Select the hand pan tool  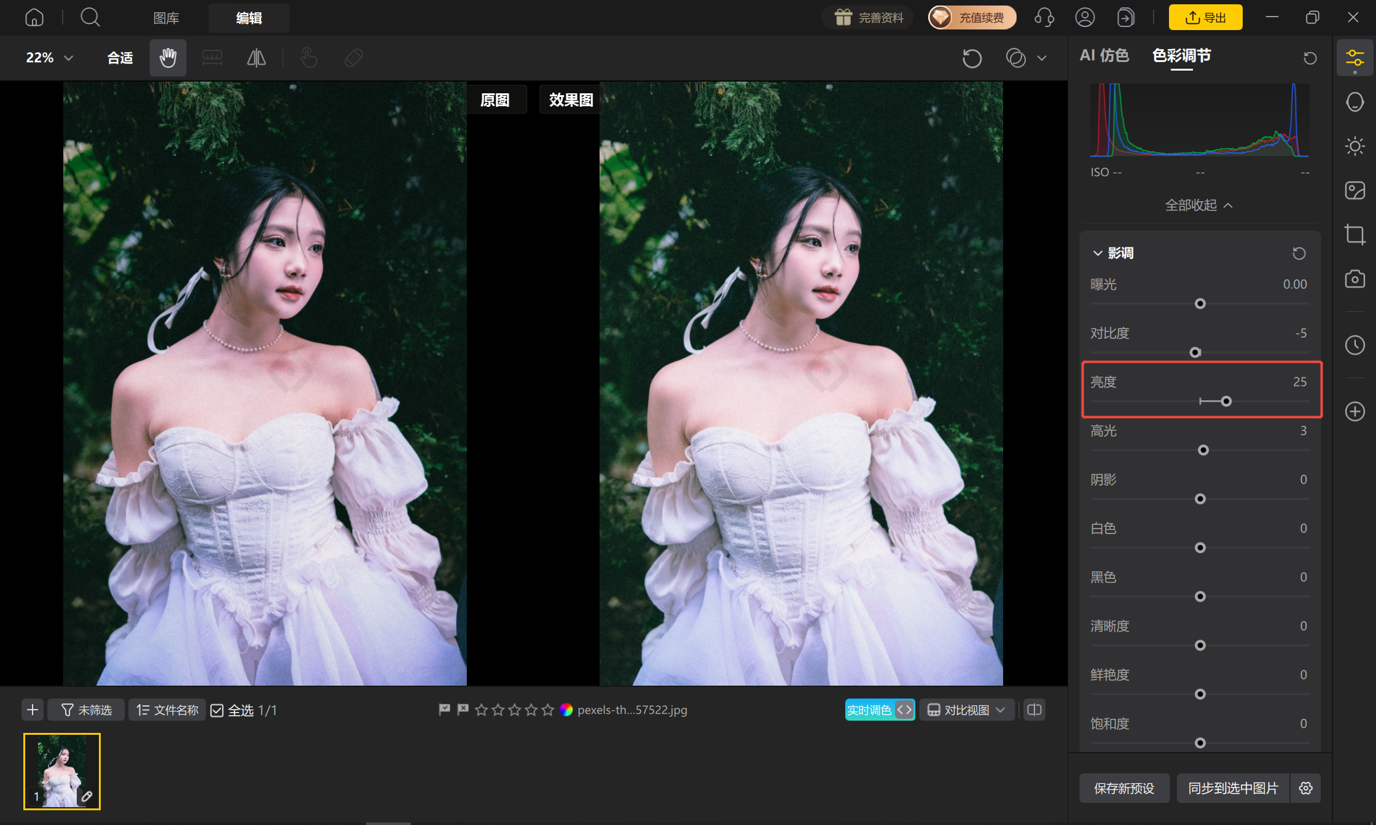tap(168, 58)
